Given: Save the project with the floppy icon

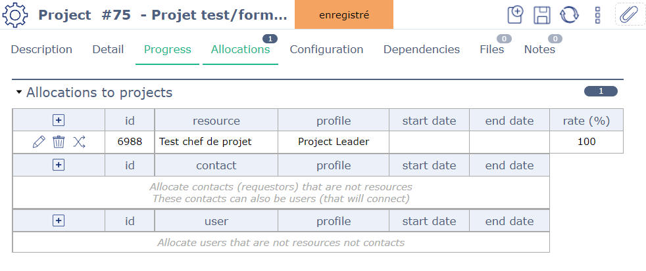Looking at the screenshot, I should (x=542, y=14).
